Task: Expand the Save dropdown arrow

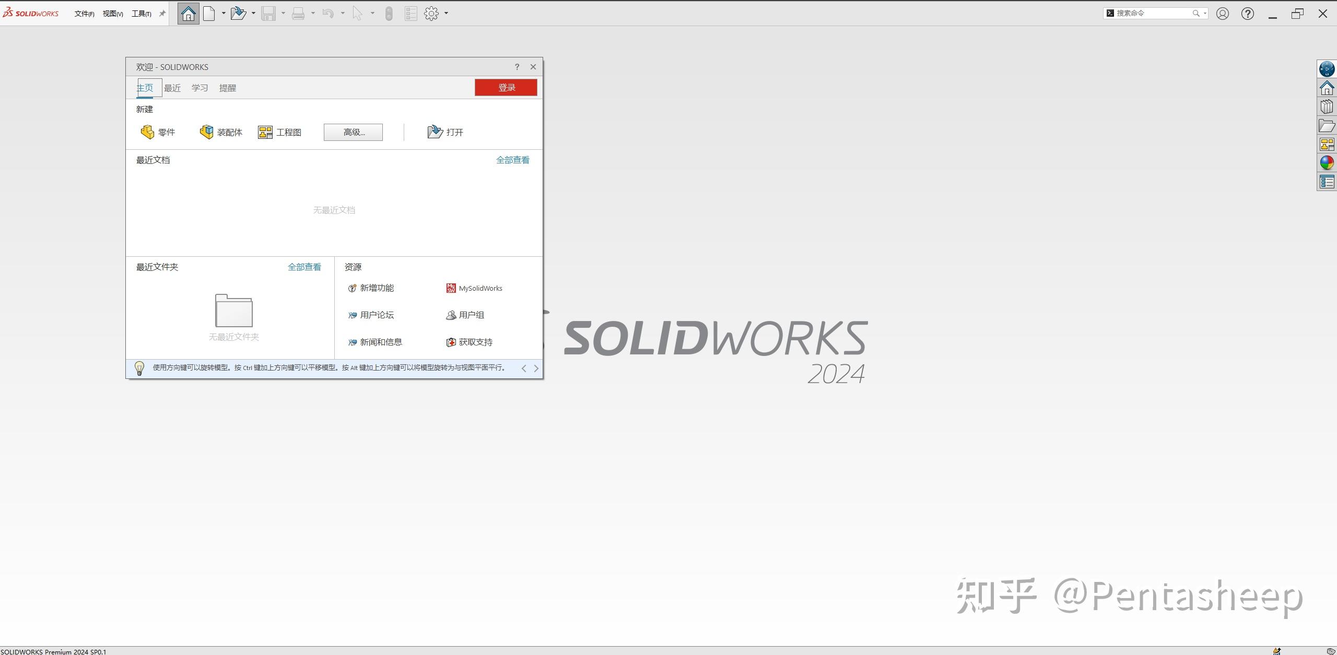Action: tap(283, 14)
